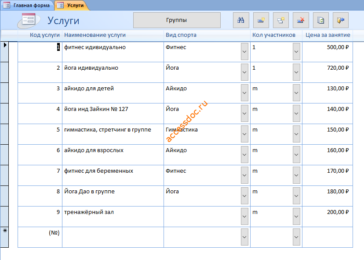Open Вид спорта dropdown for Йога Дао в группе

coord(244,196)
